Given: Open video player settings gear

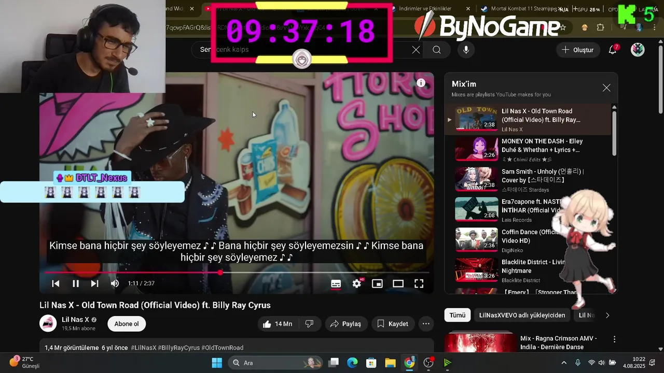Looking at the screenshot, I should pyautogui.click(x=357, y=283).
